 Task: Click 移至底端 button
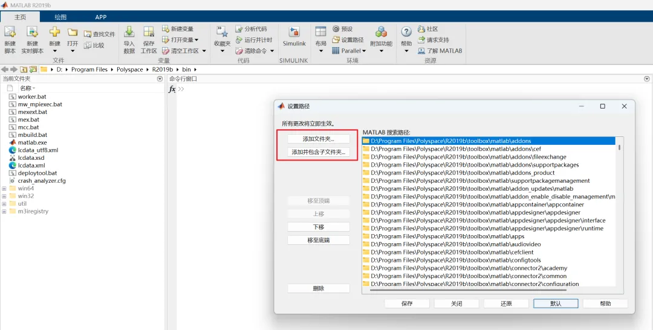click(319, 240)
